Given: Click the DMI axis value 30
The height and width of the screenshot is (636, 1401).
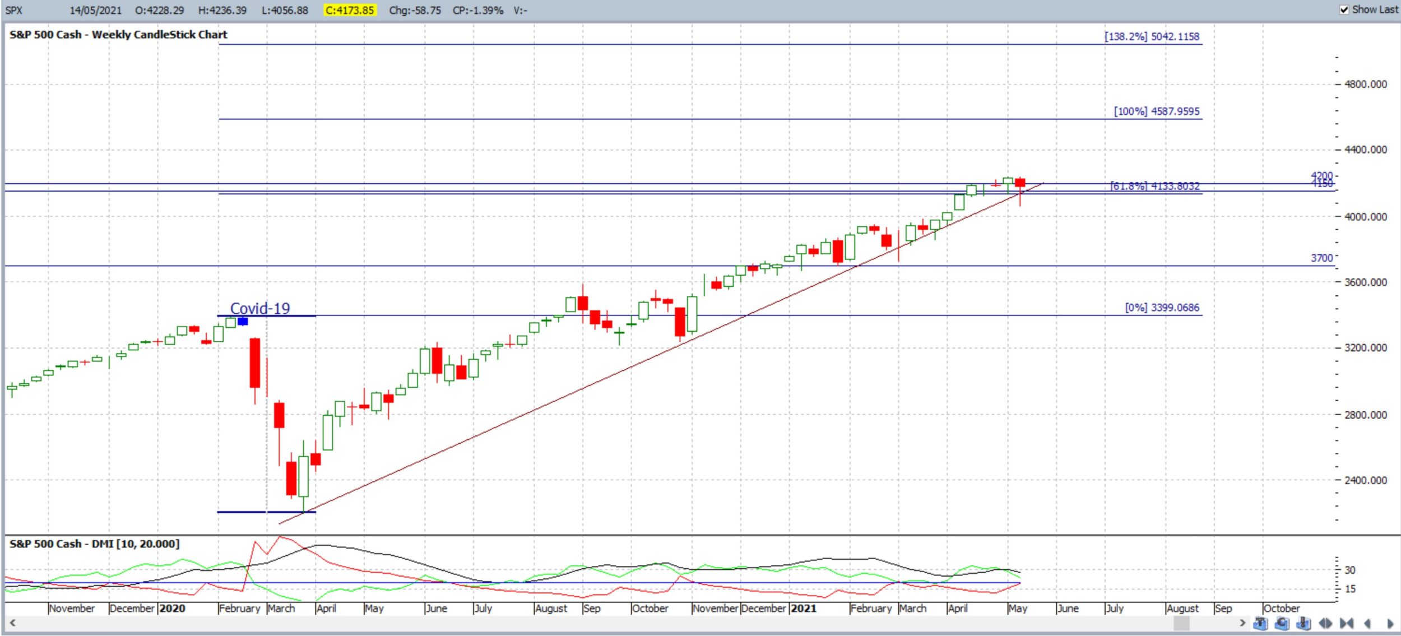Looking at the screenshot, I should (x=1350, y=570).
